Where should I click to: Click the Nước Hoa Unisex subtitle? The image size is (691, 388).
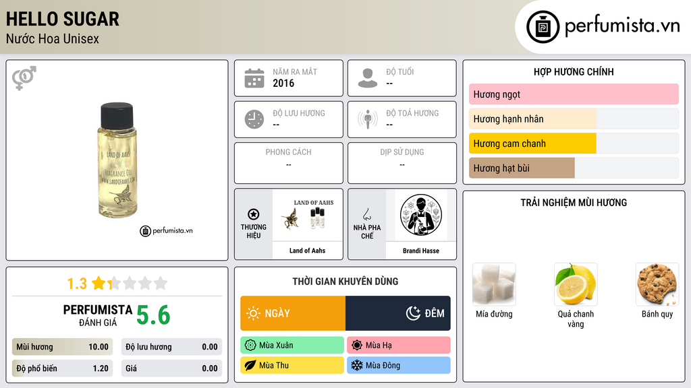point(53,38)
